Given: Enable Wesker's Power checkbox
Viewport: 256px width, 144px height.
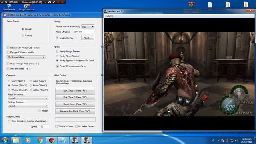Looking at the screenshot, I should [56, 126].
